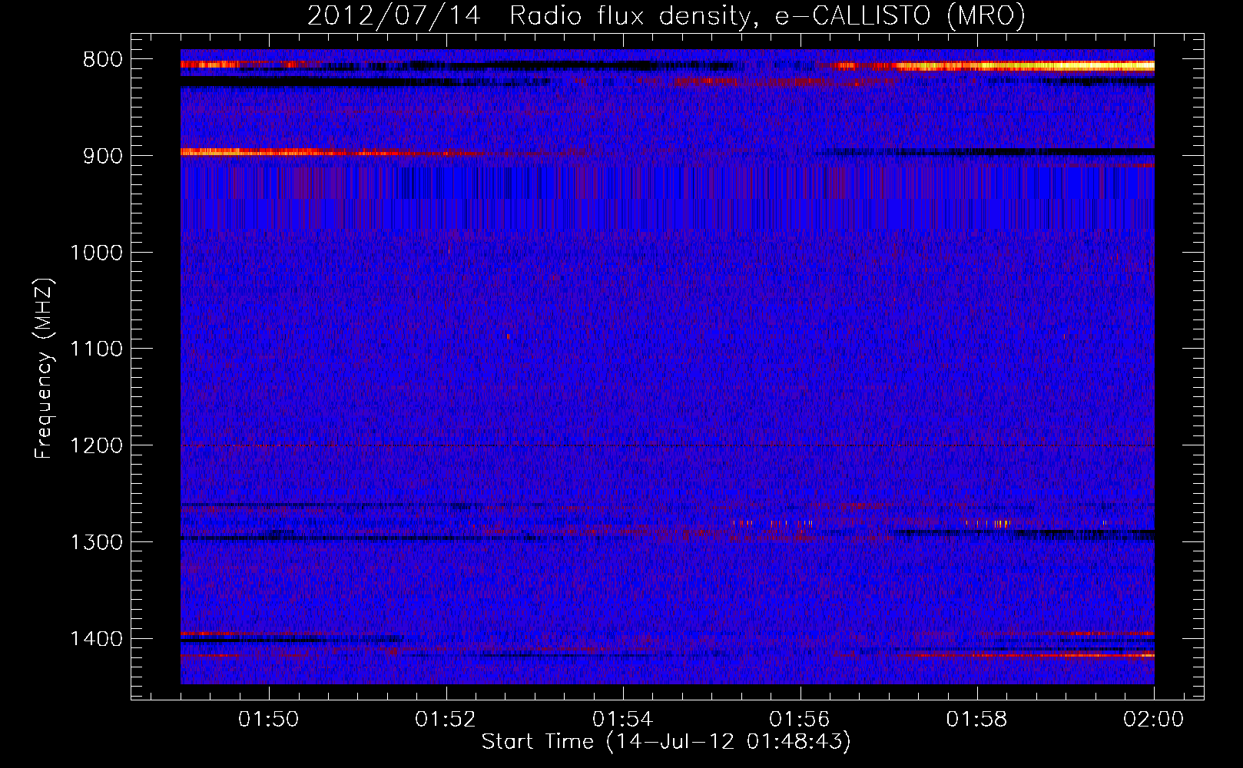1243x768 pixels.
Task: Click the 01:56 time tick label
Action: click(x=800, y=720)
